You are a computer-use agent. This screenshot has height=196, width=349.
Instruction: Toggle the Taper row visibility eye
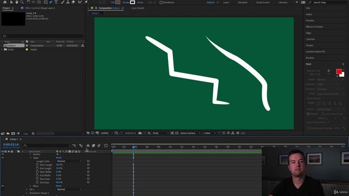(3, 158)
